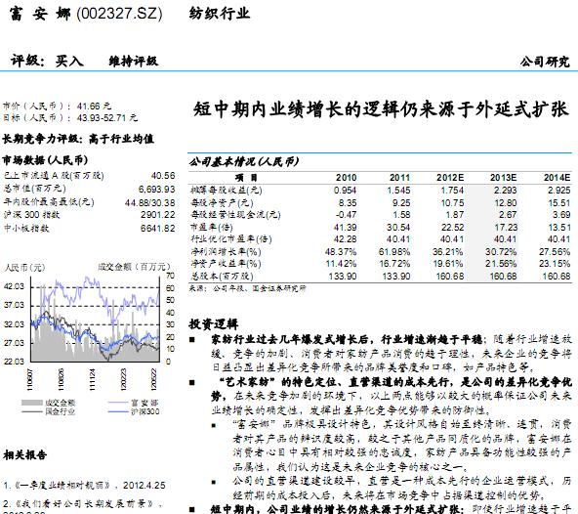Click the 市场数据(人民币) section heading
The width and height of the screenshot is (578, 514).
[x=45, y=160]
